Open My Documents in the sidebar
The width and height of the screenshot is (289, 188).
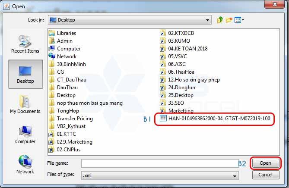[25, 104]
